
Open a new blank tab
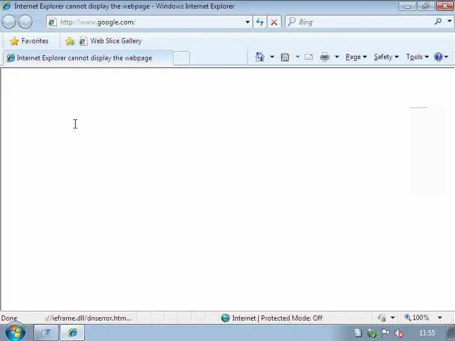tap(181, 58)
